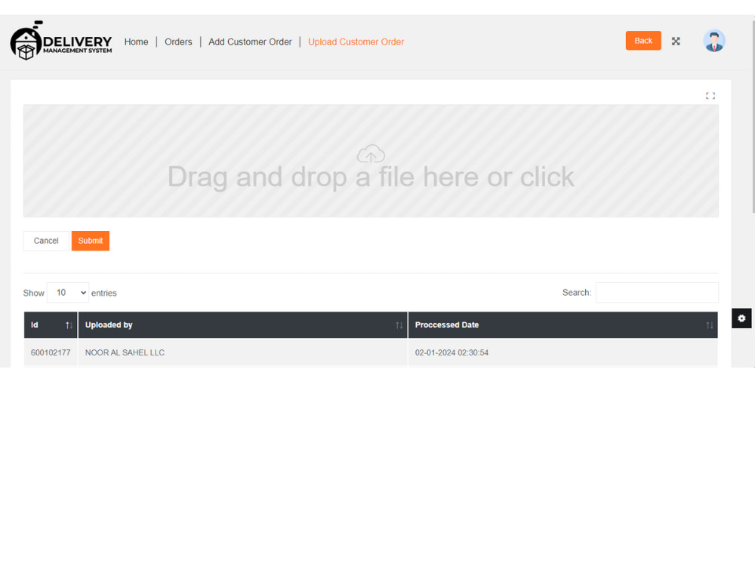Toggle fullscreen with the expand arrows icon
The image size is (755, 566).
[676, 42]
